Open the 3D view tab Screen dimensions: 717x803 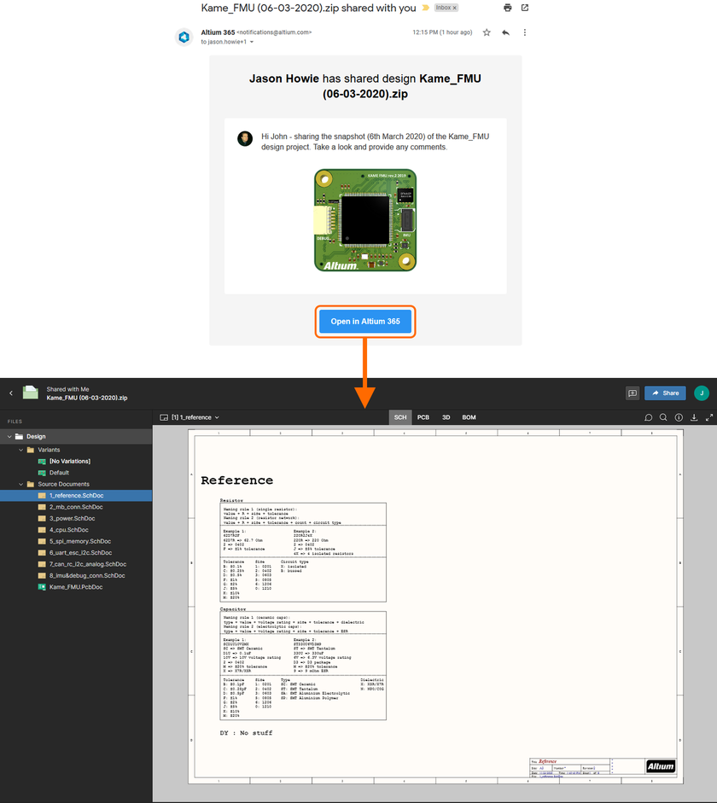[446, 417]
